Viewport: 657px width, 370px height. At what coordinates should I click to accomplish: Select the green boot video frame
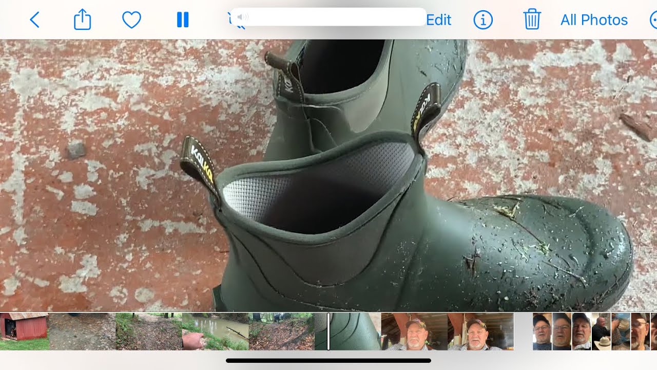(x=348, y=331)
